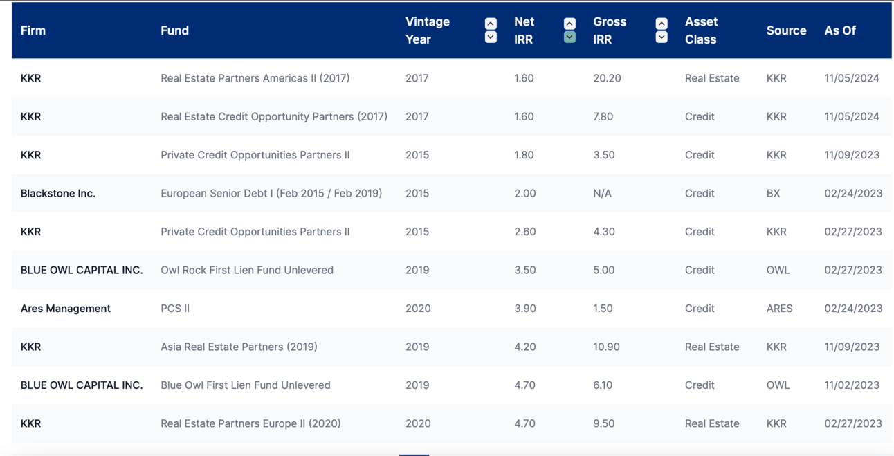Select the PCS II fund entry
Viewport: 894px width, 456px height.
[x=175, y=309]
